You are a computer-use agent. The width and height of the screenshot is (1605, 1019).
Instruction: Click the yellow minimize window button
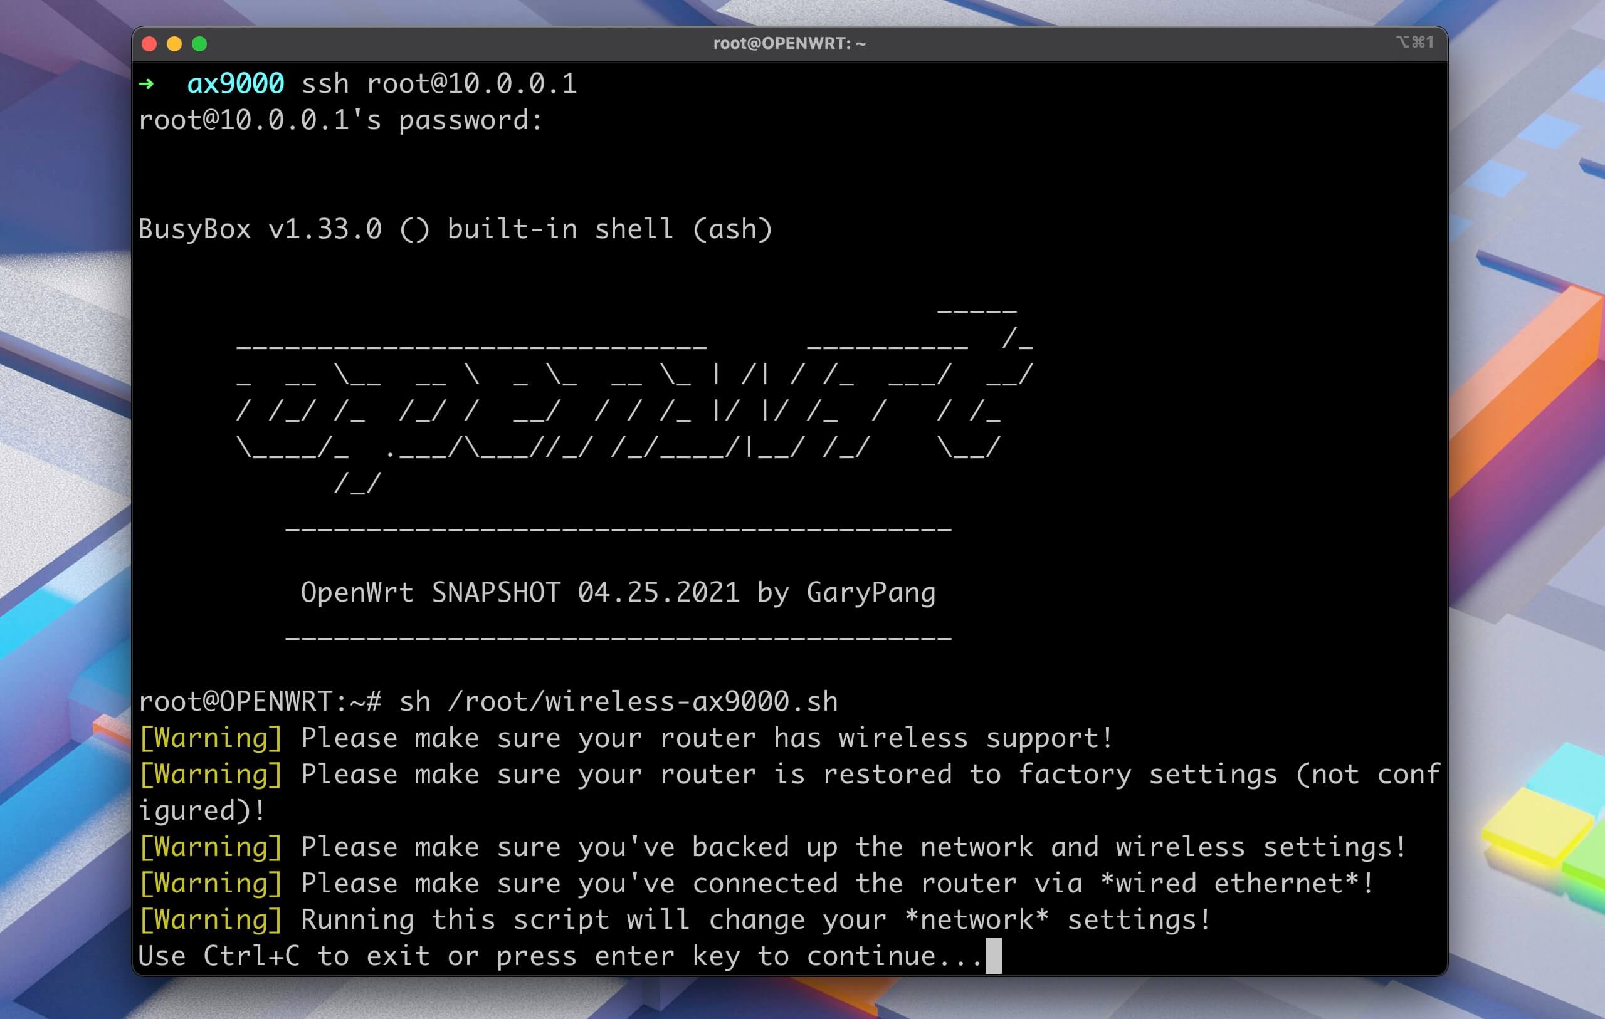coord(174,44)
